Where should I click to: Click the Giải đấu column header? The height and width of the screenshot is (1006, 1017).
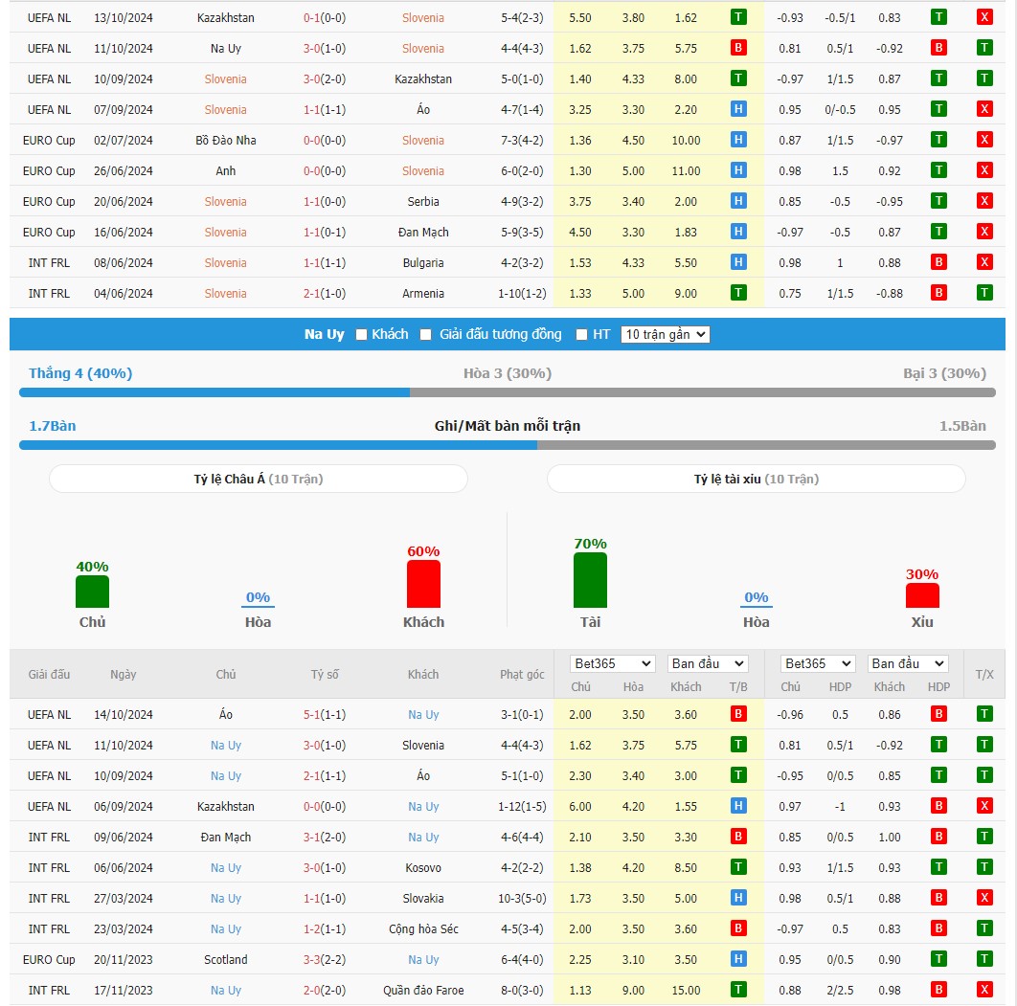[x=49, y=674]
